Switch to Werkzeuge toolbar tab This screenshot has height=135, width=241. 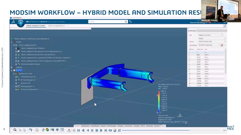(x=150, y=126)
